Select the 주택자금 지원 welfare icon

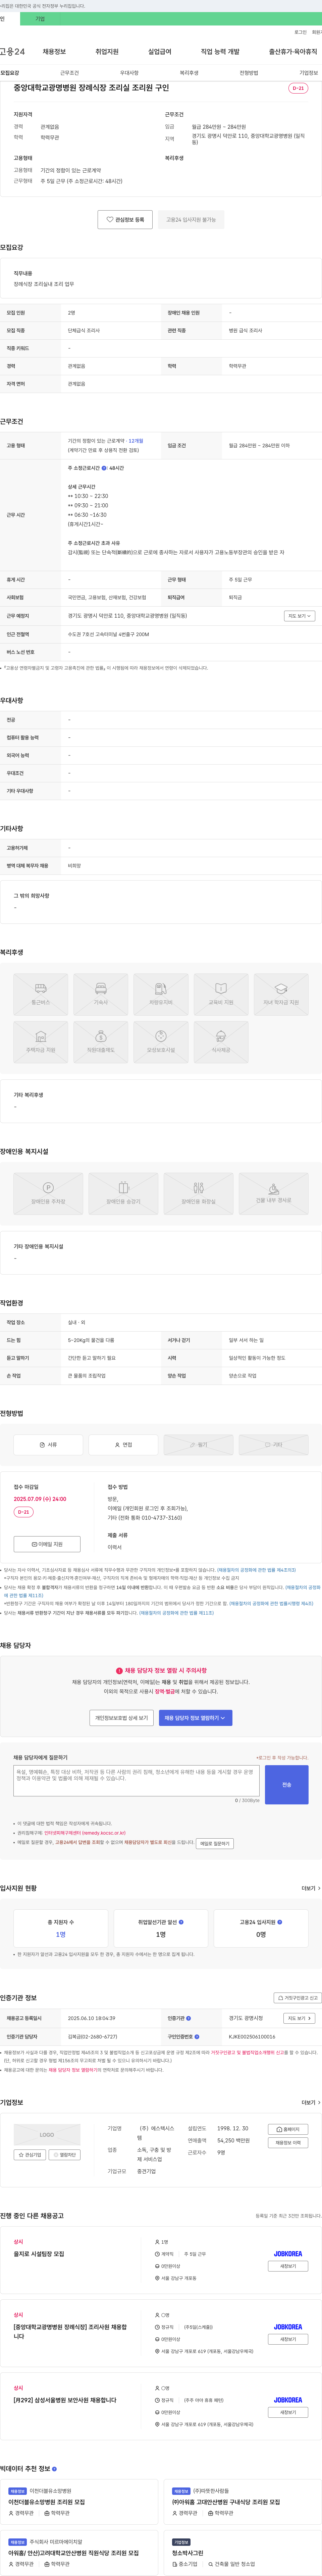point(41,1042)
